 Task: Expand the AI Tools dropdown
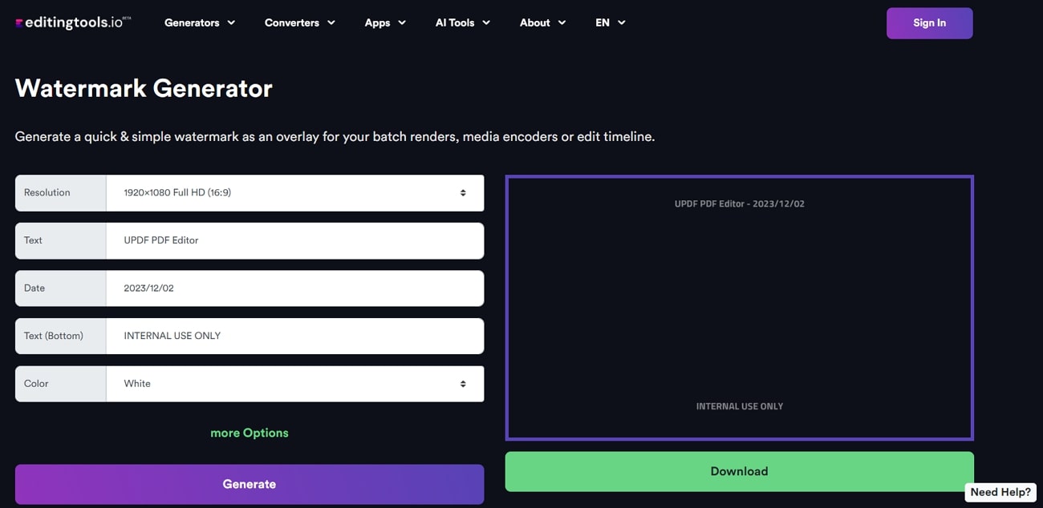point(462,22)
